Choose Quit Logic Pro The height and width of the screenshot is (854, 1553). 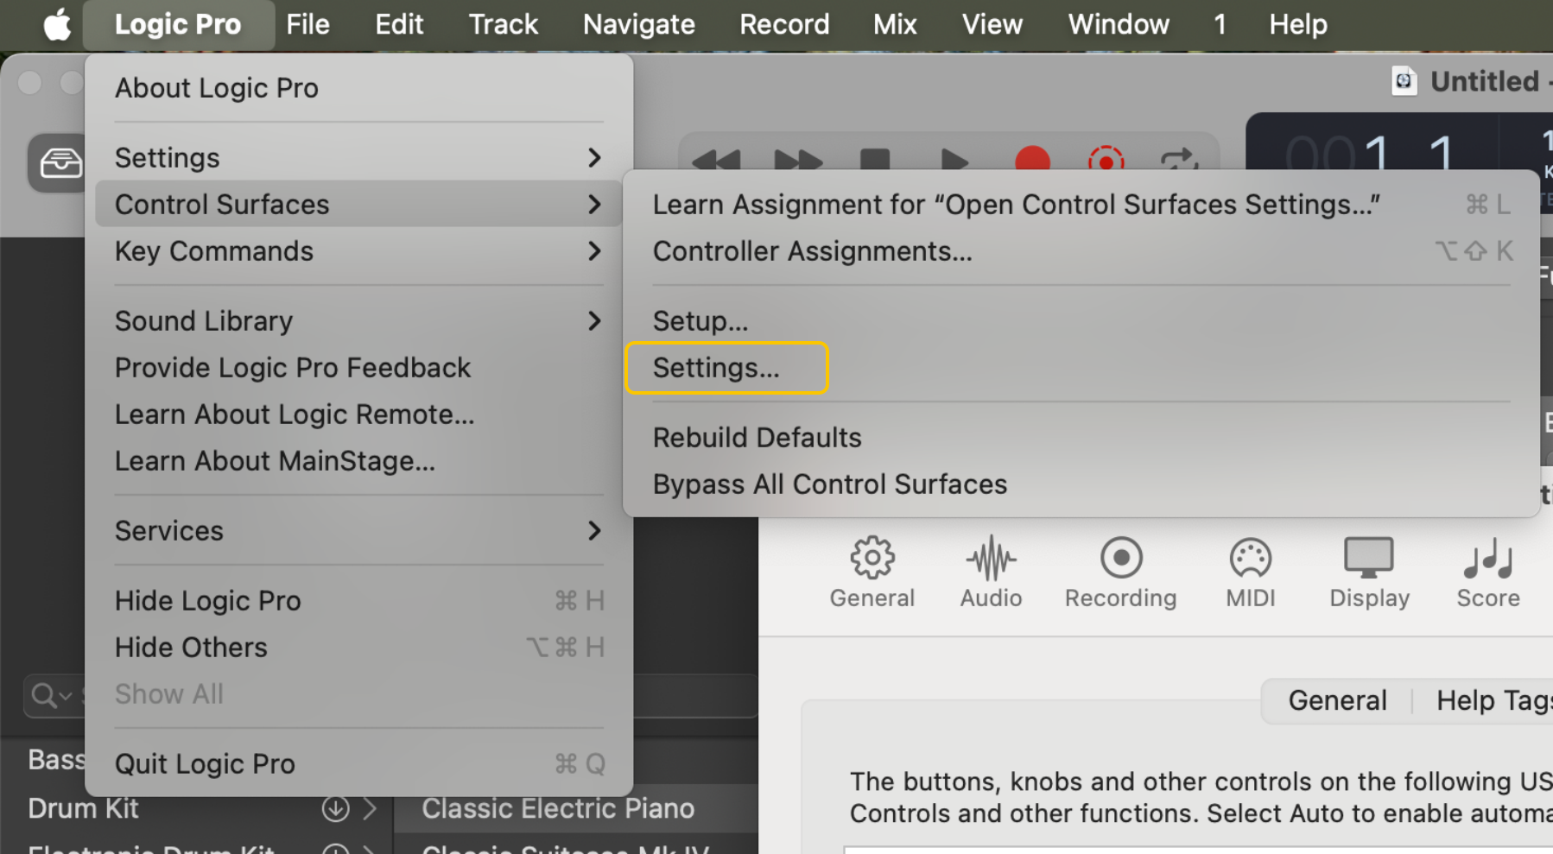click(x=358, y=763)
